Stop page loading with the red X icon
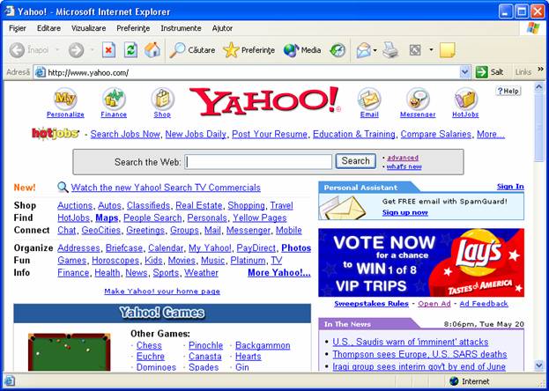The height and width of the screenshot is (391, 549). point(108,50)
